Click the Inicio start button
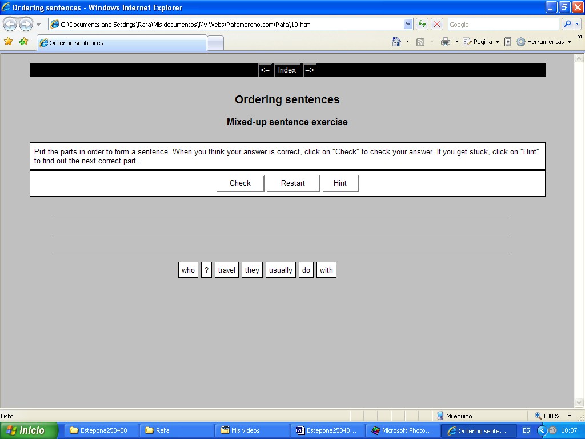Viewport: 585px width, 439px height. click(29, 430)
